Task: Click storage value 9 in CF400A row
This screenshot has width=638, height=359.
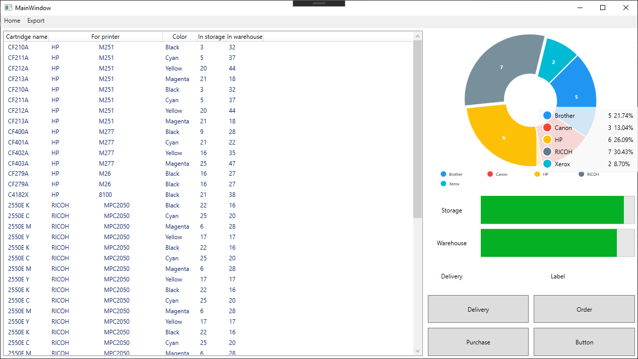Action: click(x=202, y=132)
